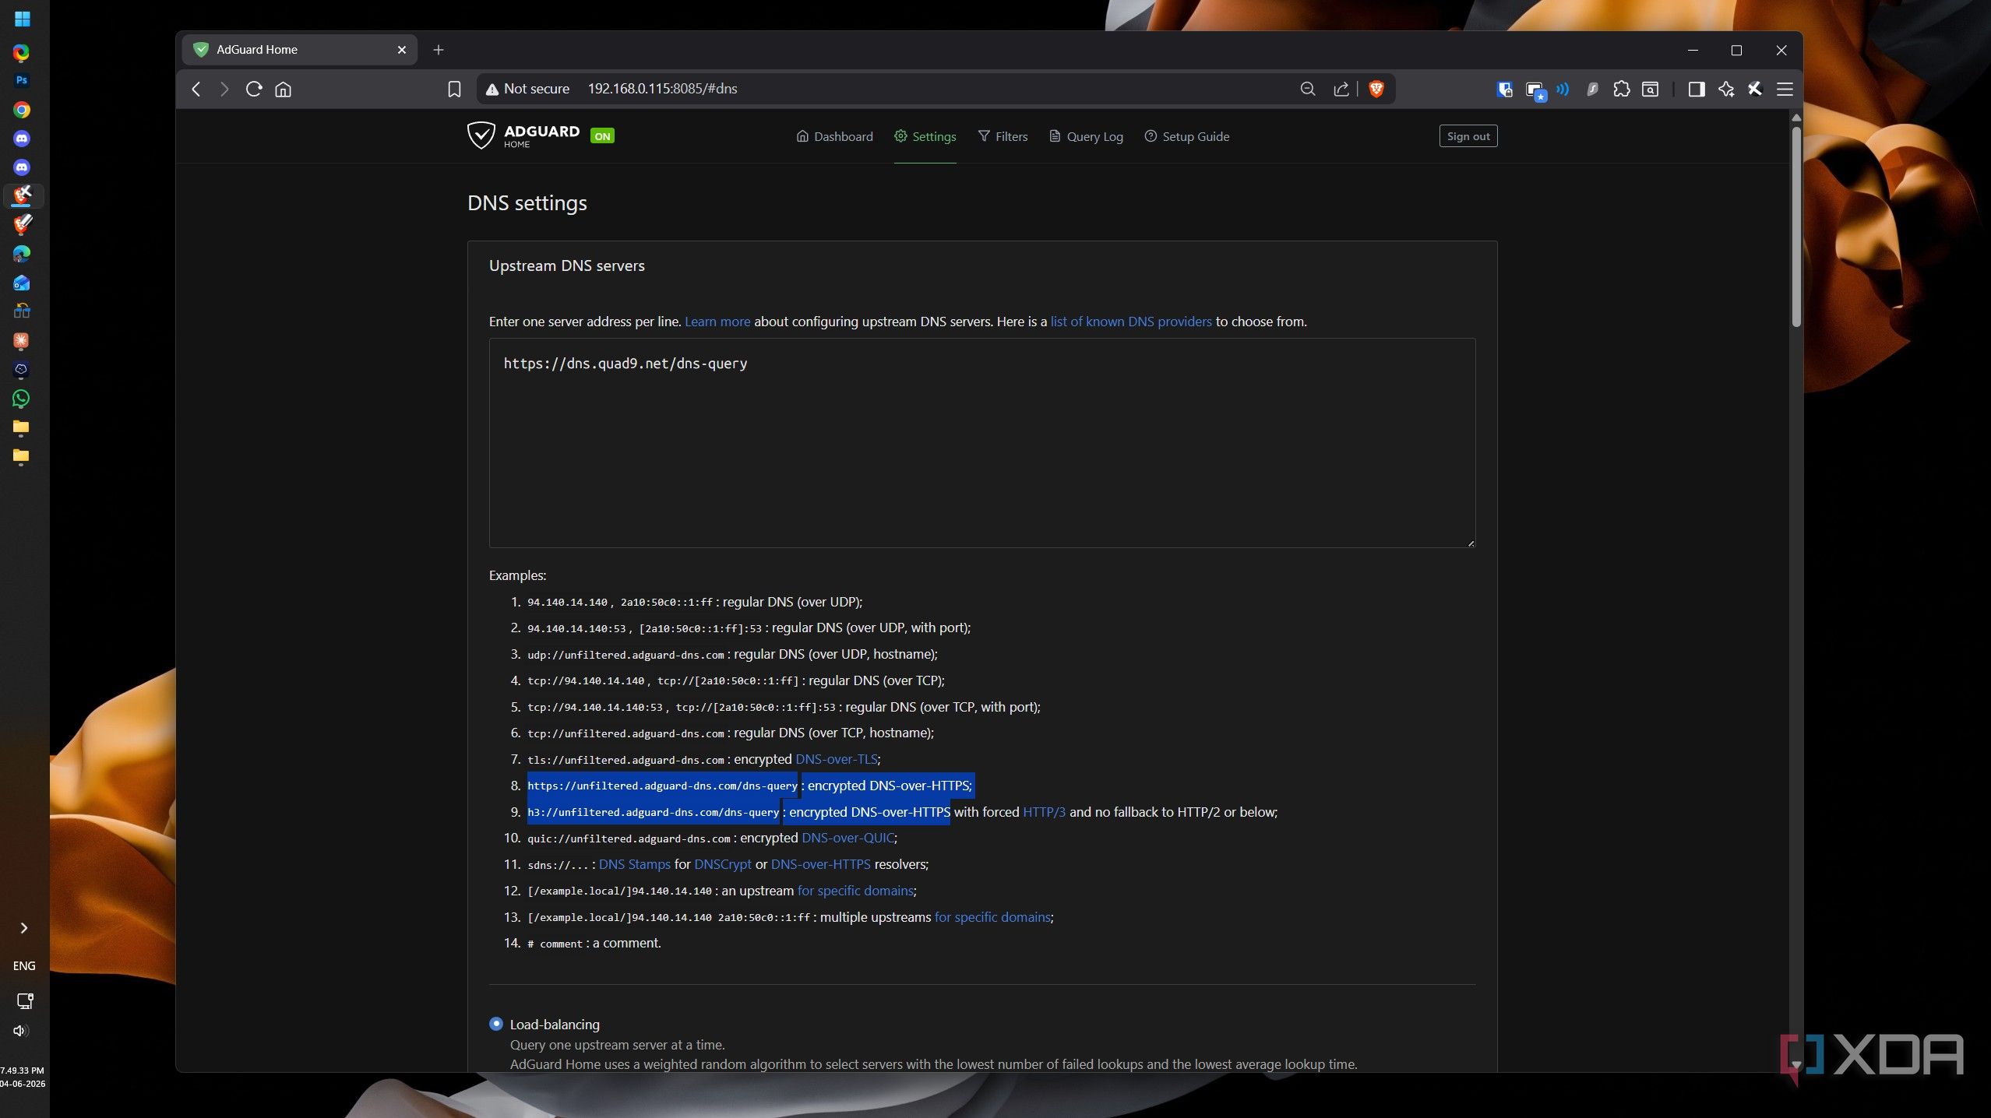Click the ENG language indicator
The image size is (1991, 1118).
click(24, 965)
